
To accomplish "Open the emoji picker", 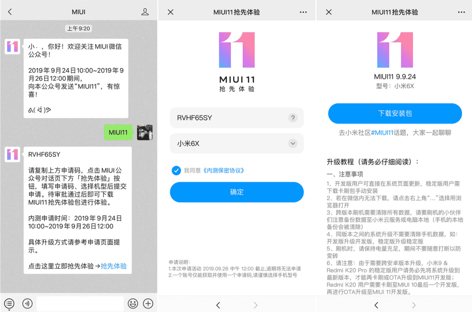I will pos(133,304).
